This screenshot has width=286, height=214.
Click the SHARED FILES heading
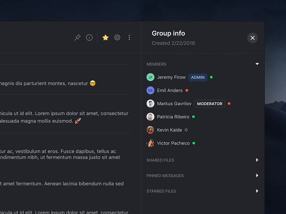tap(160, 160)
